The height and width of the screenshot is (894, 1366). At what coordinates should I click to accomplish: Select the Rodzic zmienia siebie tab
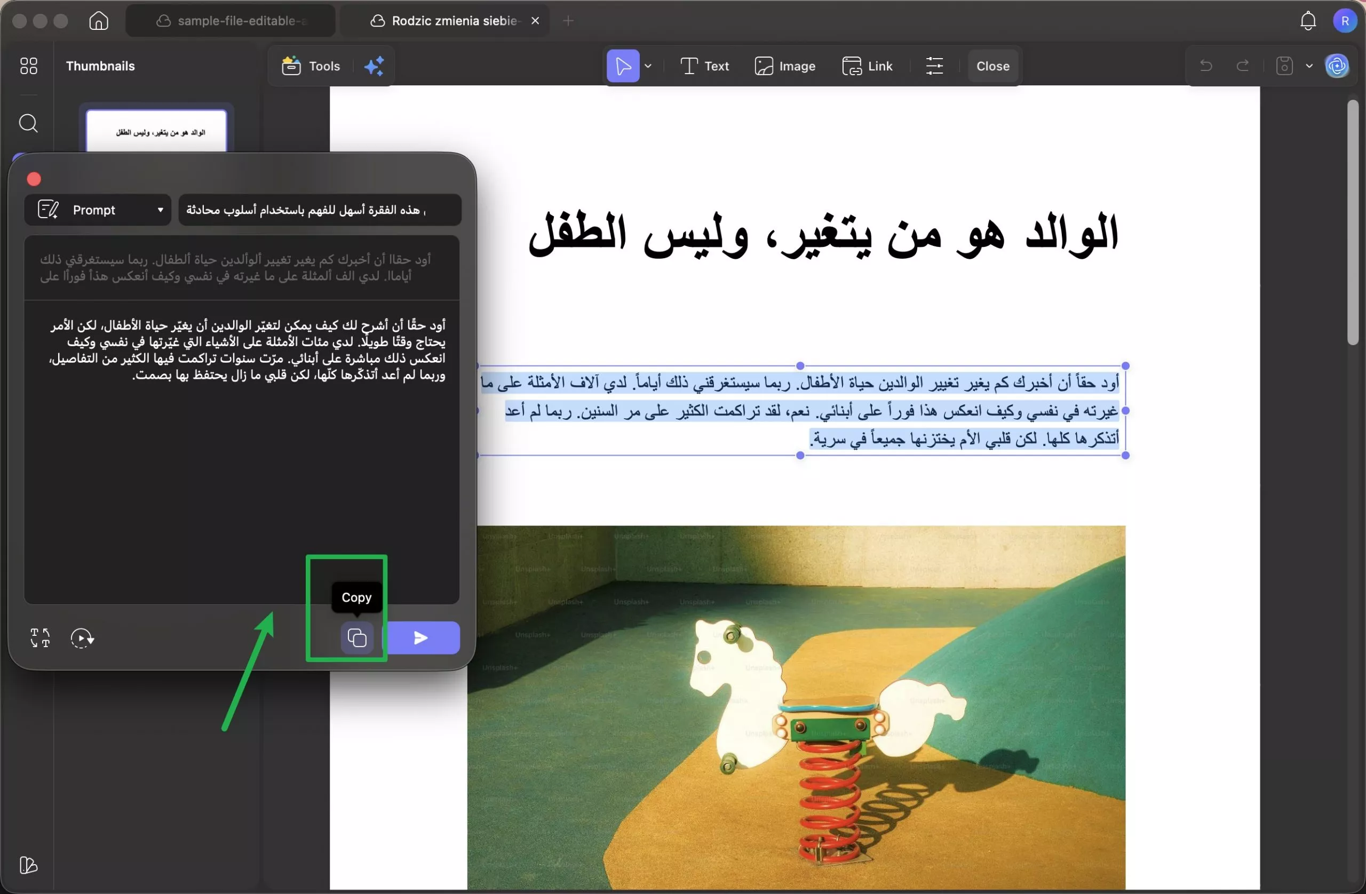point(448,20)
